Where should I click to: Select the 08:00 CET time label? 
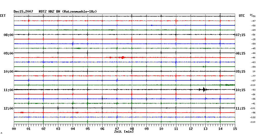[x=9, y=35]
